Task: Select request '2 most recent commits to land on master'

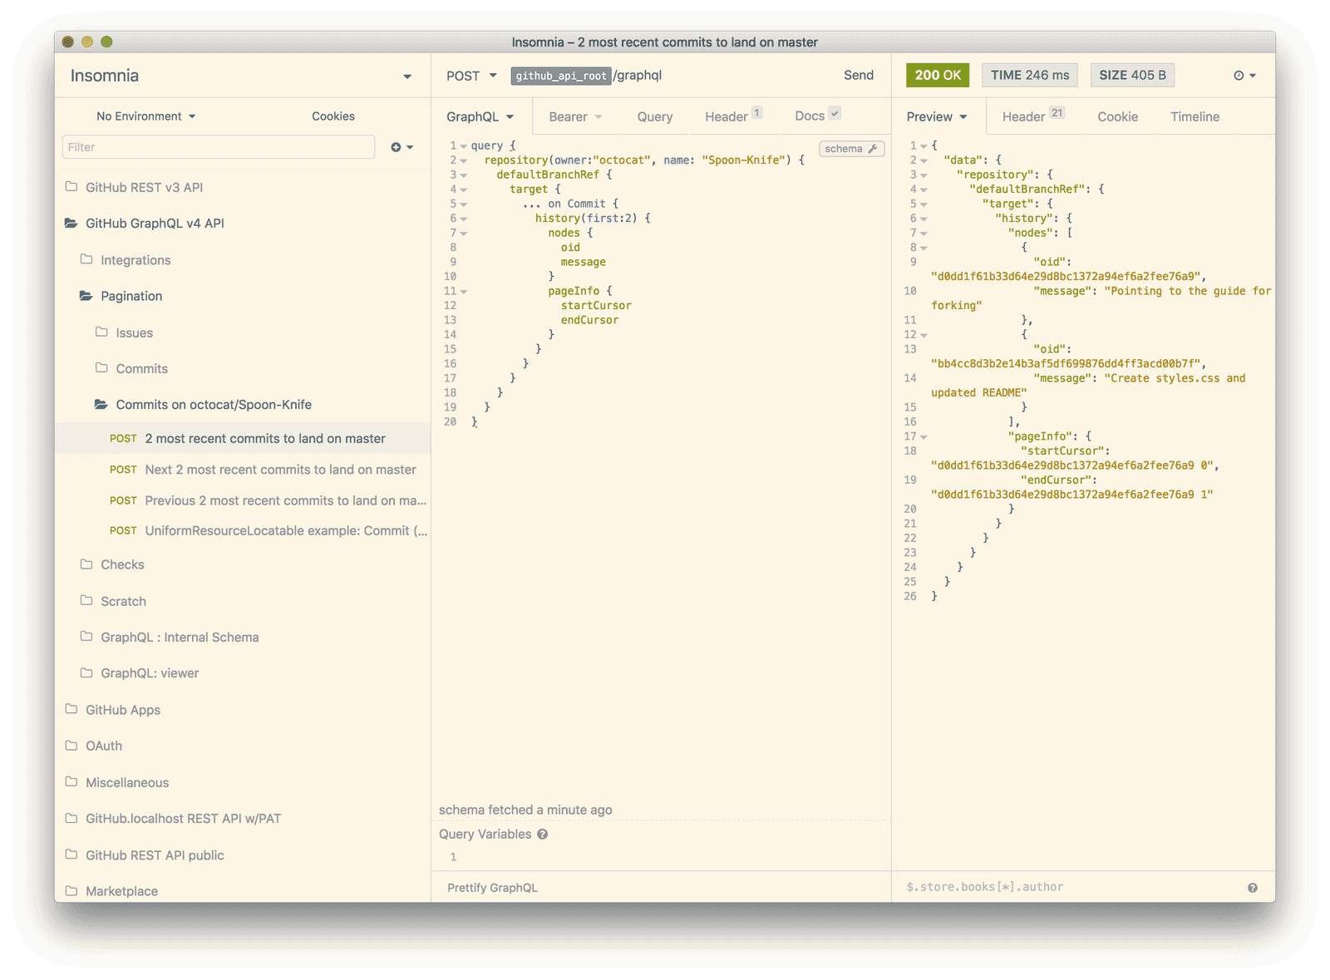Action: click(243, 439)
